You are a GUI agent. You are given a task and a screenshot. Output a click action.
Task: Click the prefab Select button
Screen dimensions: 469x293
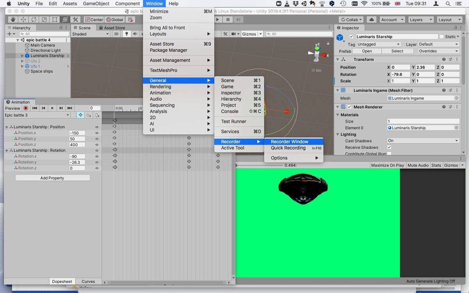pos(397,51)
